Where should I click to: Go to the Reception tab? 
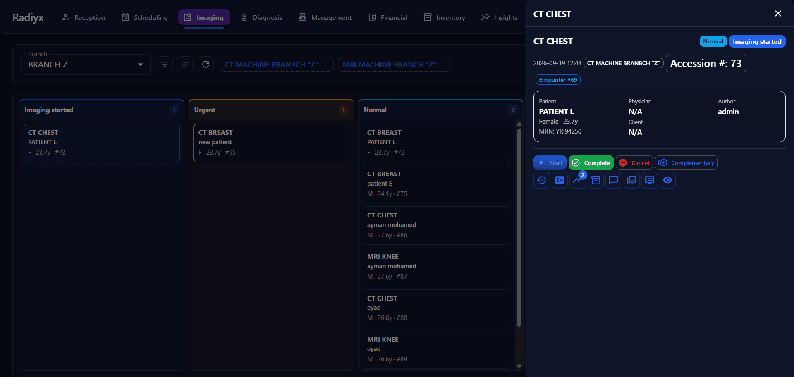84,17
